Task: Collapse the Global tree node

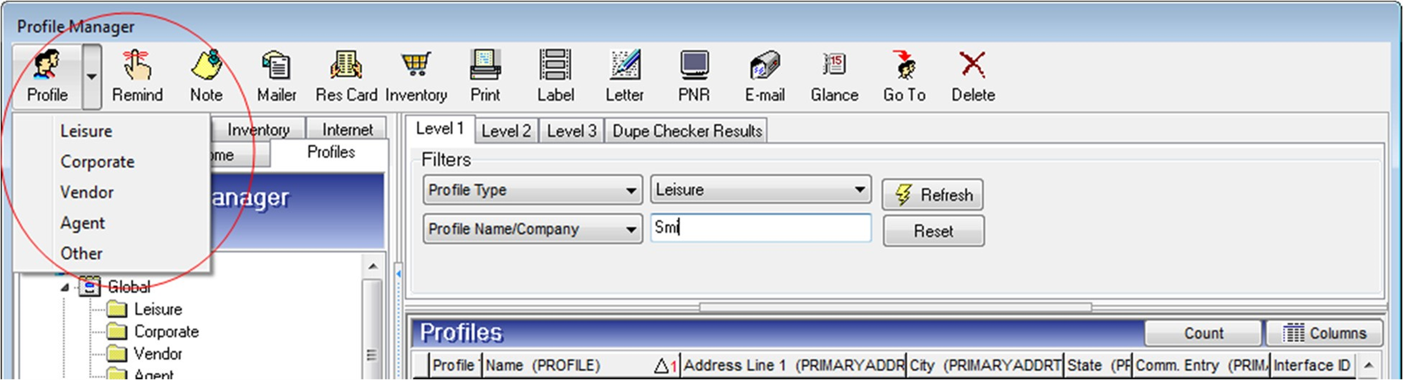Action: click(x=65, y=287)
